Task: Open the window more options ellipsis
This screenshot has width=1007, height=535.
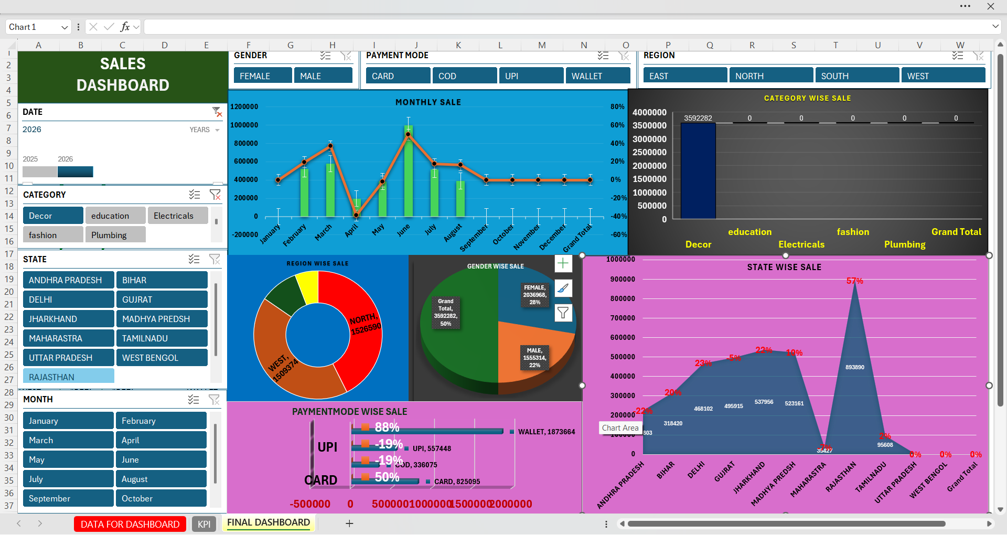Action: tap(965, 6)
